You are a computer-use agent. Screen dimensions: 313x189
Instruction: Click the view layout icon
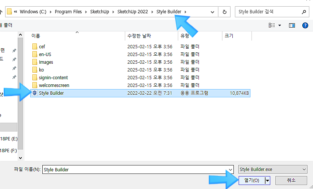click(x=272, y=25)
